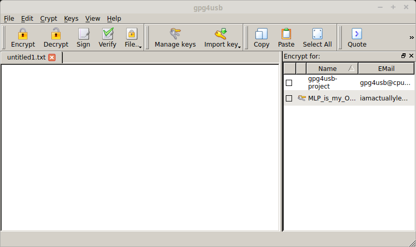The image size is (416, 247).
Task: Click the Verify checkmark icon
Action: [x=108, y=34]
